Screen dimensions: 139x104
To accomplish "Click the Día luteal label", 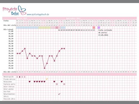I will click(8, 29).
